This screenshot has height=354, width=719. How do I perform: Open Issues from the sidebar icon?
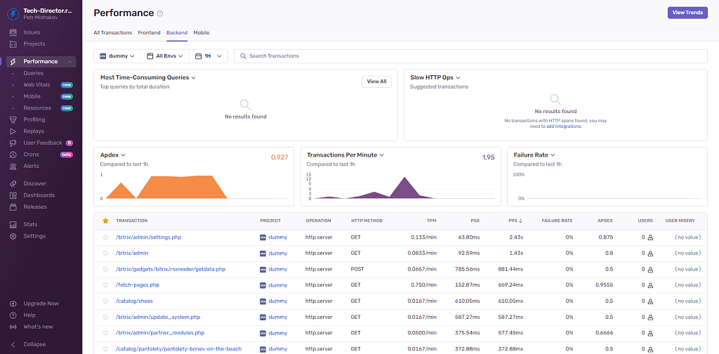pos(13,32)
